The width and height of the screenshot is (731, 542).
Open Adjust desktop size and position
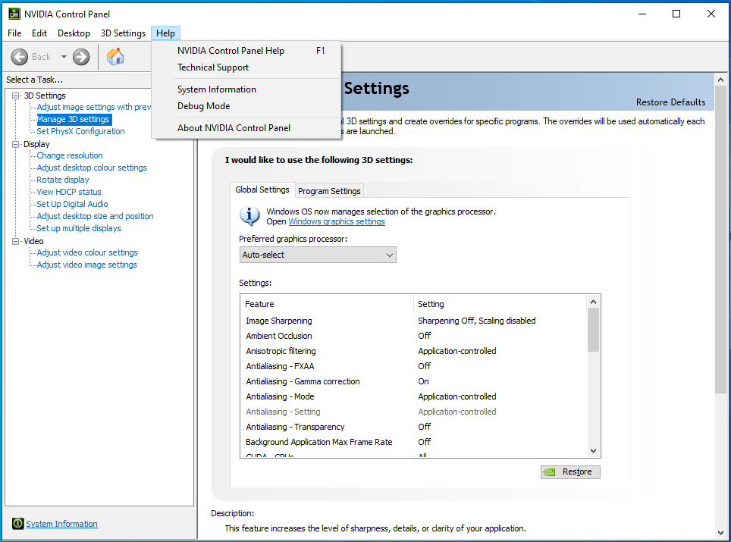point(95,216)
